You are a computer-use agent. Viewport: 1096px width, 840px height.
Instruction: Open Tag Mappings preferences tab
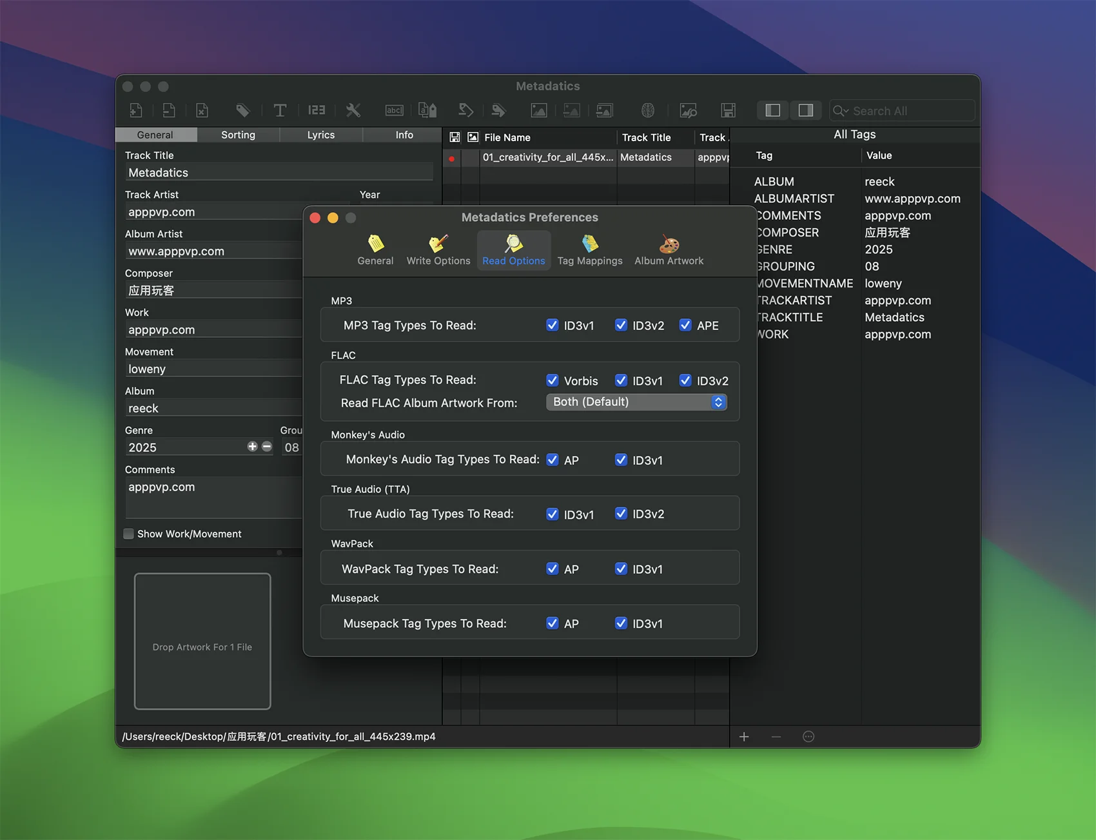tap(590, 250)
